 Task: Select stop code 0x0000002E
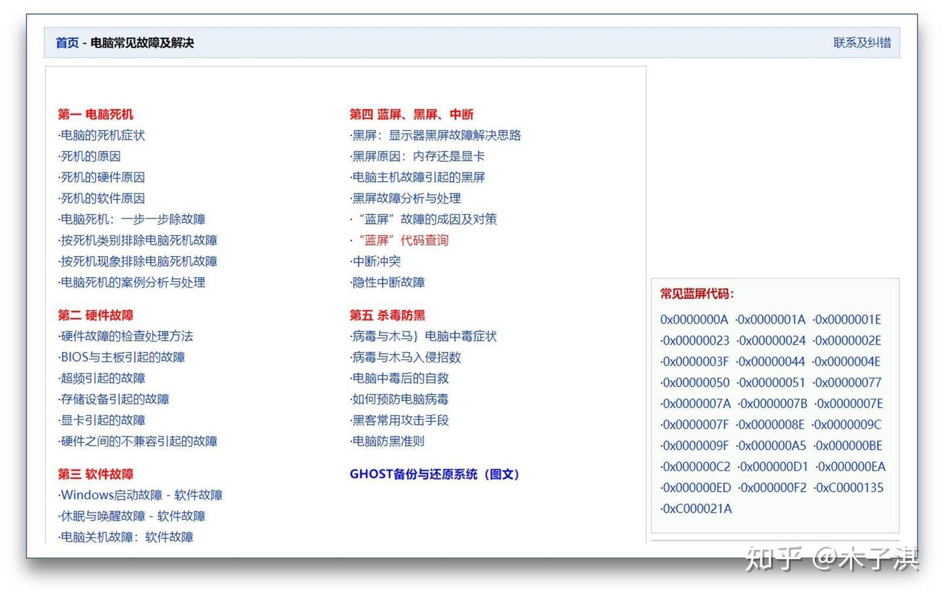pos(848,340)
